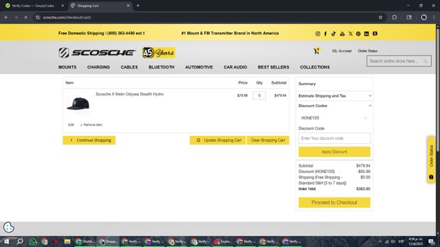
Task: Open the shopping cart icon in header
Action: 316,51
